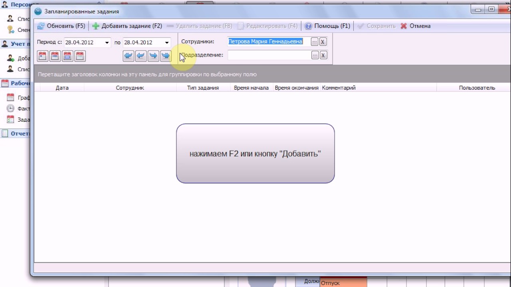Select the week period calendar icon
The height and width of the screenshot is (287, 511).
click(55, 56)
